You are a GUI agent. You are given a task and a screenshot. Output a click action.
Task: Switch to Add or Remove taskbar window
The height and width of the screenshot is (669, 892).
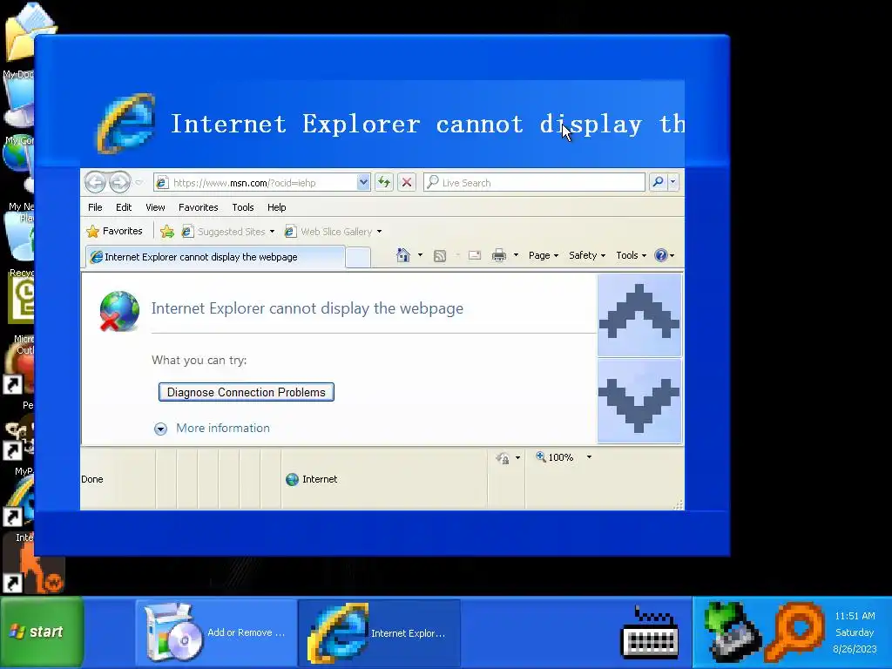point(216,632)
